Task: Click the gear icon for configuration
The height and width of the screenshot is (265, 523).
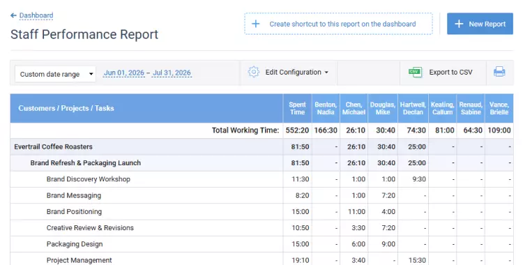Action: point(254,72)
